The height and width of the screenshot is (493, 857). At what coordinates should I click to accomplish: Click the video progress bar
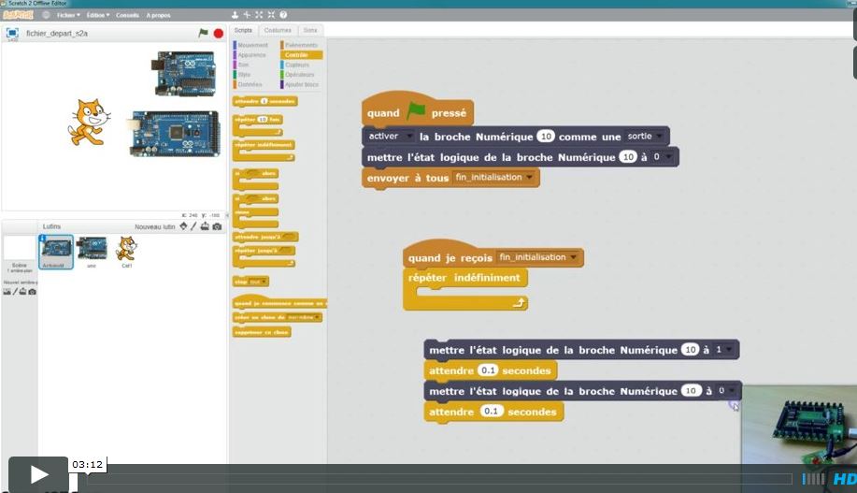[421, 479]
